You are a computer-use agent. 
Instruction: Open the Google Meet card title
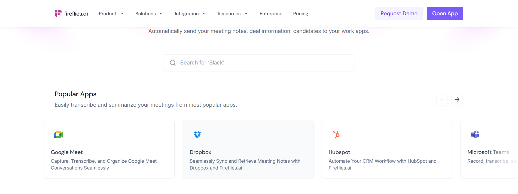(67, 152)
